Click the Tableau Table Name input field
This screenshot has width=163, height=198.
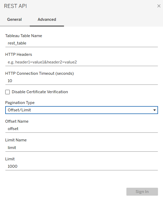(x=82, y=43)
